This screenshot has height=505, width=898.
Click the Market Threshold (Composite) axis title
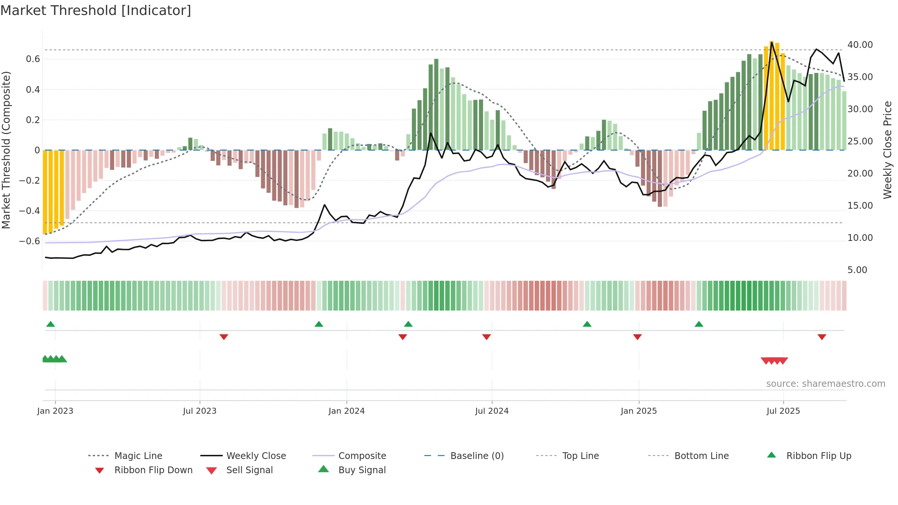pos(6,150)
